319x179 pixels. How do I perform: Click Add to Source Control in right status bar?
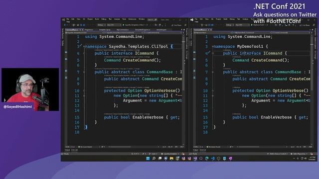coord(277,154)
